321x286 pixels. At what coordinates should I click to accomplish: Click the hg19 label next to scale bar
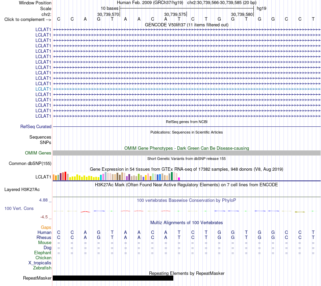pos(262,8)
